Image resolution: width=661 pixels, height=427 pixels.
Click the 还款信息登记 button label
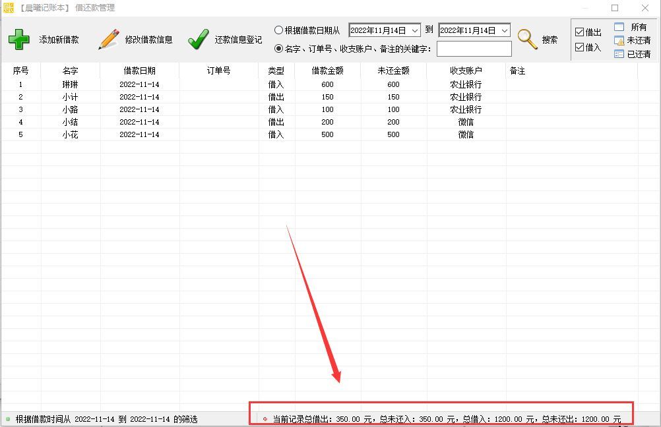238,40
